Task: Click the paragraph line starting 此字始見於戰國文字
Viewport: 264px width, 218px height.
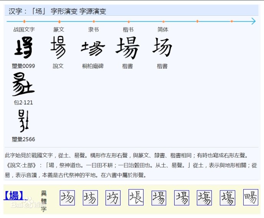Action: tap(126, 155)
